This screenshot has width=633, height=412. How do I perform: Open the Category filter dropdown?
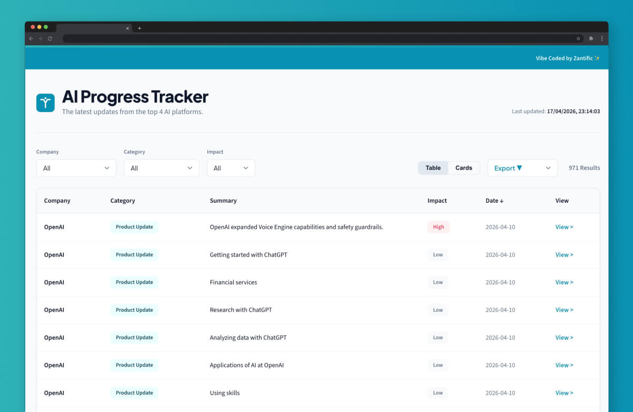pos(161,168)
